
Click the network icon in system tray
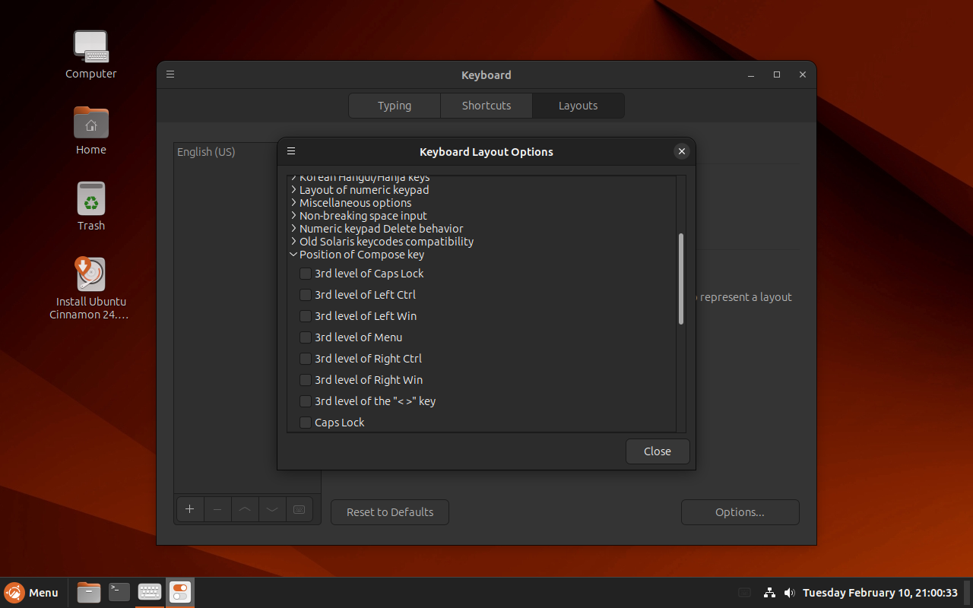[769, 593]
